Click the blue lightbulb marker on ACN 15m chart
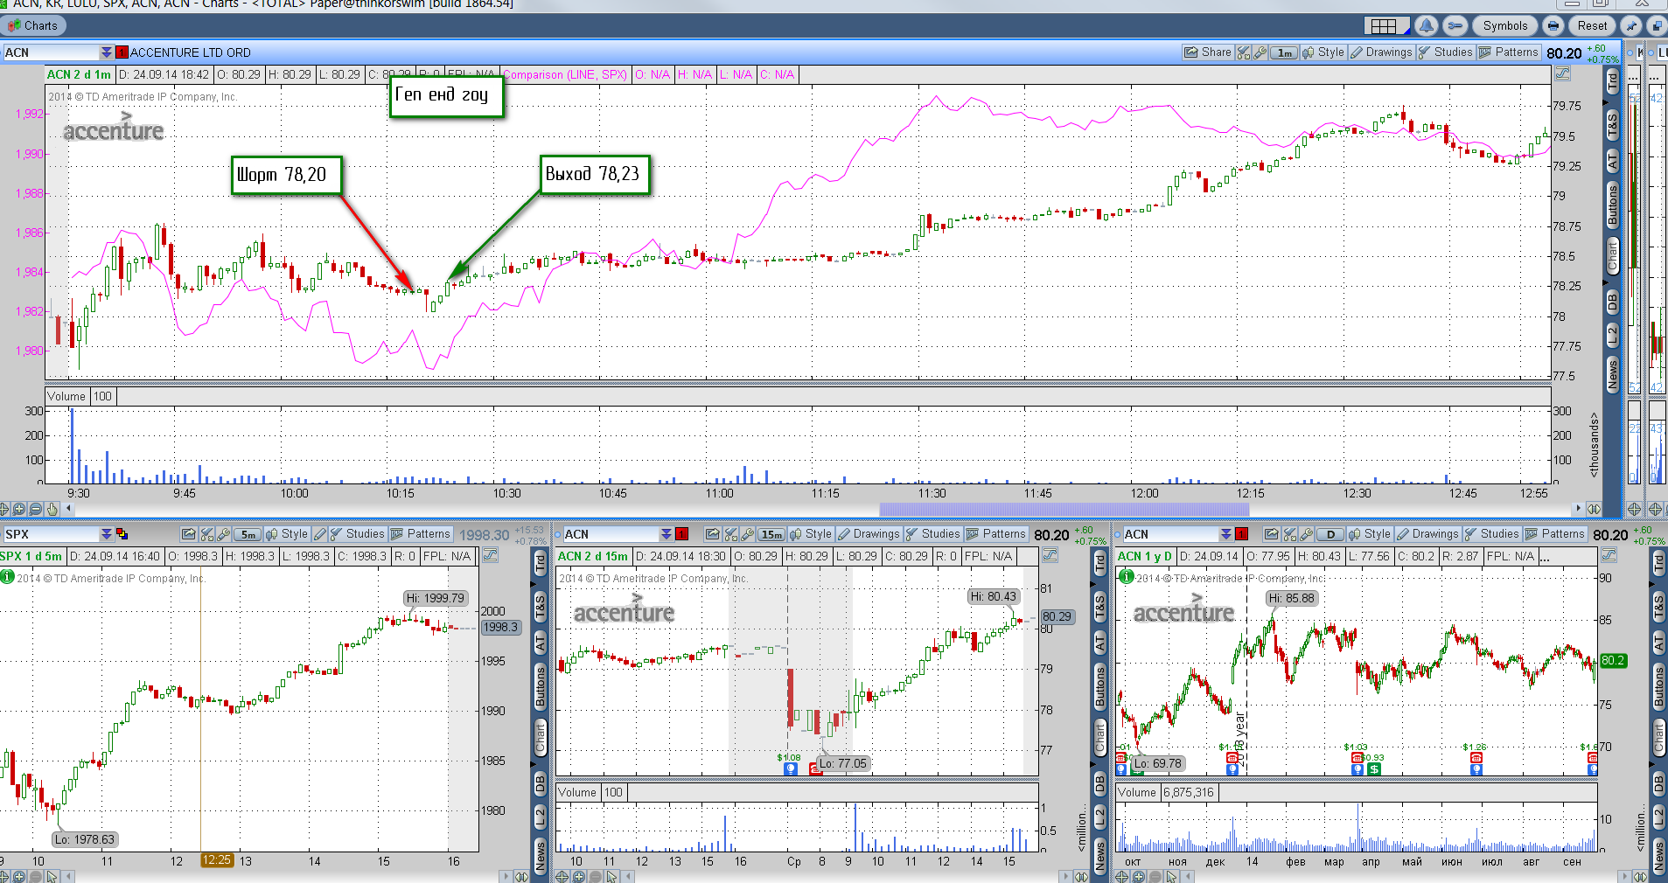Screen dimensions: 1668x883 pyautogui.click(x=791, y=769)
